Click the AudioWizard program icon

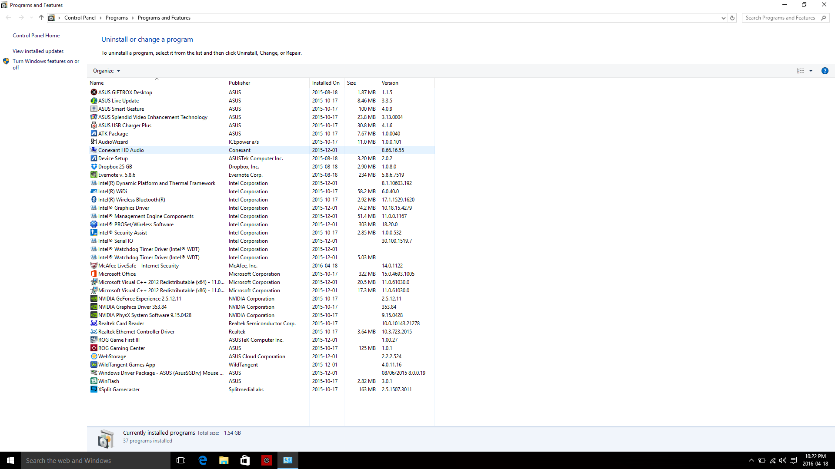coord(94,142)
